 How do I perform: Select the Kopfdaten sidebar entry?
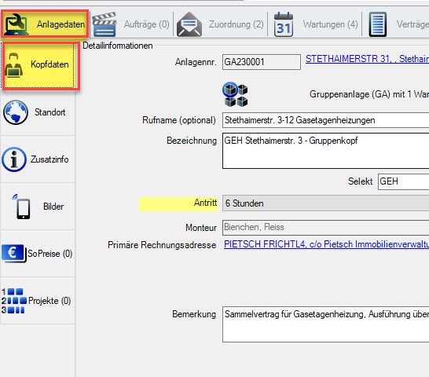point(41,66)
